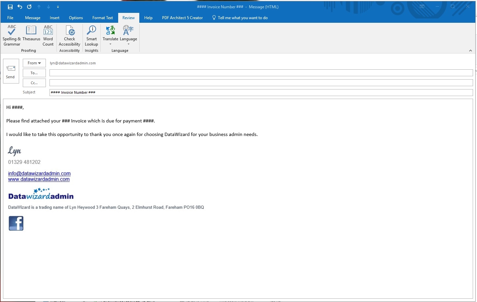The image size is (477, 302).
Task: Show the Word Count
Action: pos(48,35)
